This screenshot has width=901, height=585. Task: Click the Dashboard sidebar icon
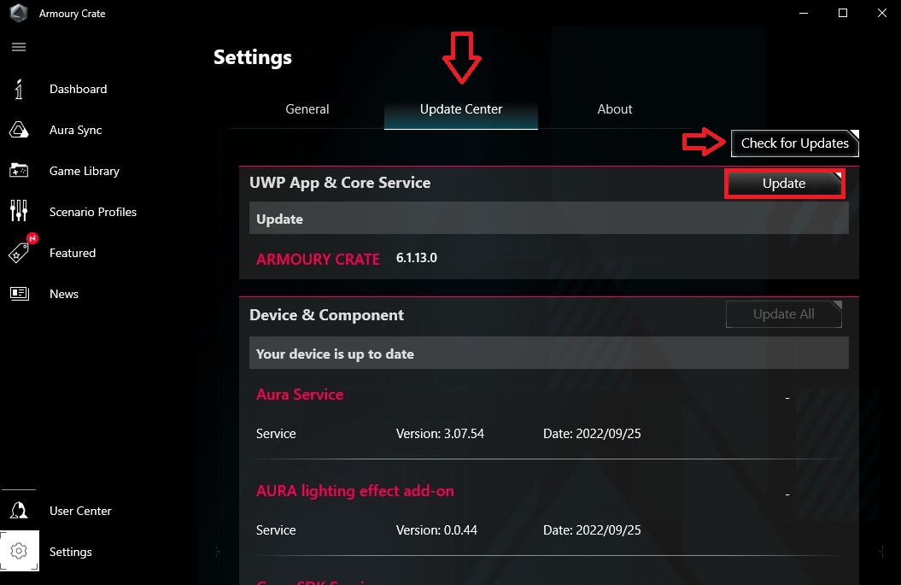pos(19,89)
